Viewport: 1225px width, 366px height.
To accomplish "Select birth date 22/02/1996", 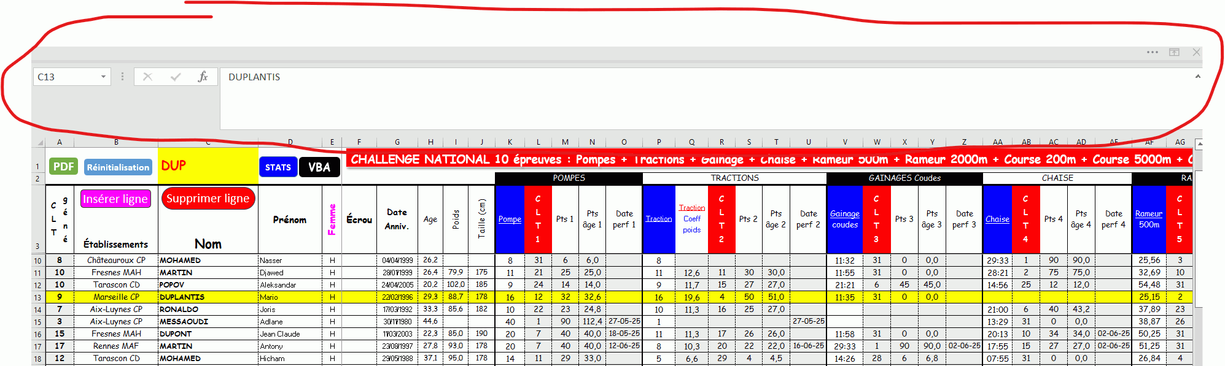I will click(397, 297).
